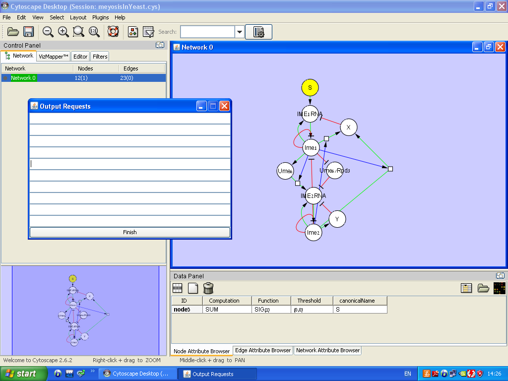Screen dimensions: 508x381
Task: Zoom to fit 1:1 network icon
Action: click(x=94, y=32)
